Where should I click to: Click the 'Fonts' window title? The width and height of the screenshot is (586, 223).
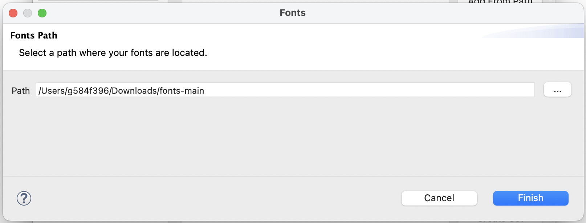coord(292,13)
